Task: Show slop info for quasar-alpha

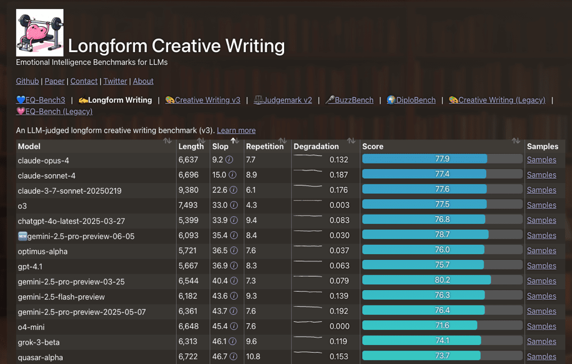Action: (x=234, y=357)
